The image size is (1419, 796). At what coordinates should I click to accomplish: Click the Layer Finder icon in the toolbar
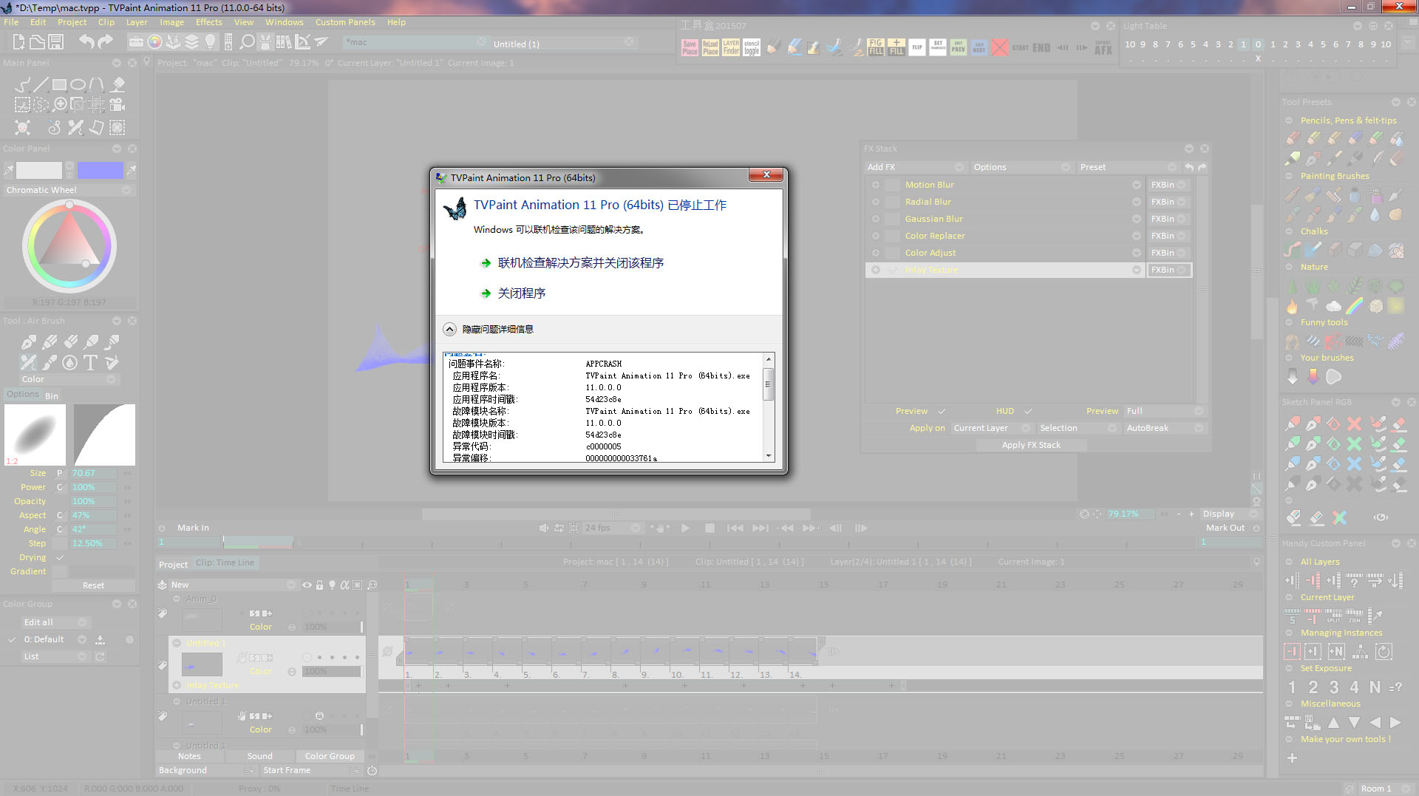click(731, 48)
